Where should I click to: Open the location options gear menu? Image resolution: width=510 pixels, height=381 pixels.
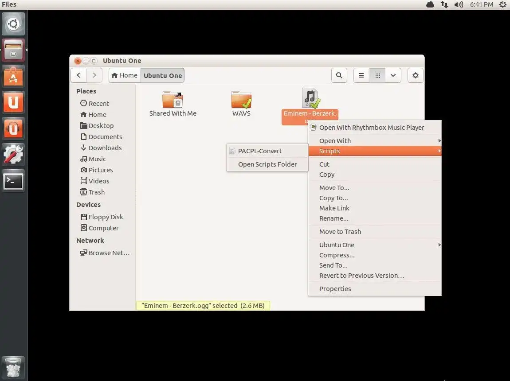416,75
